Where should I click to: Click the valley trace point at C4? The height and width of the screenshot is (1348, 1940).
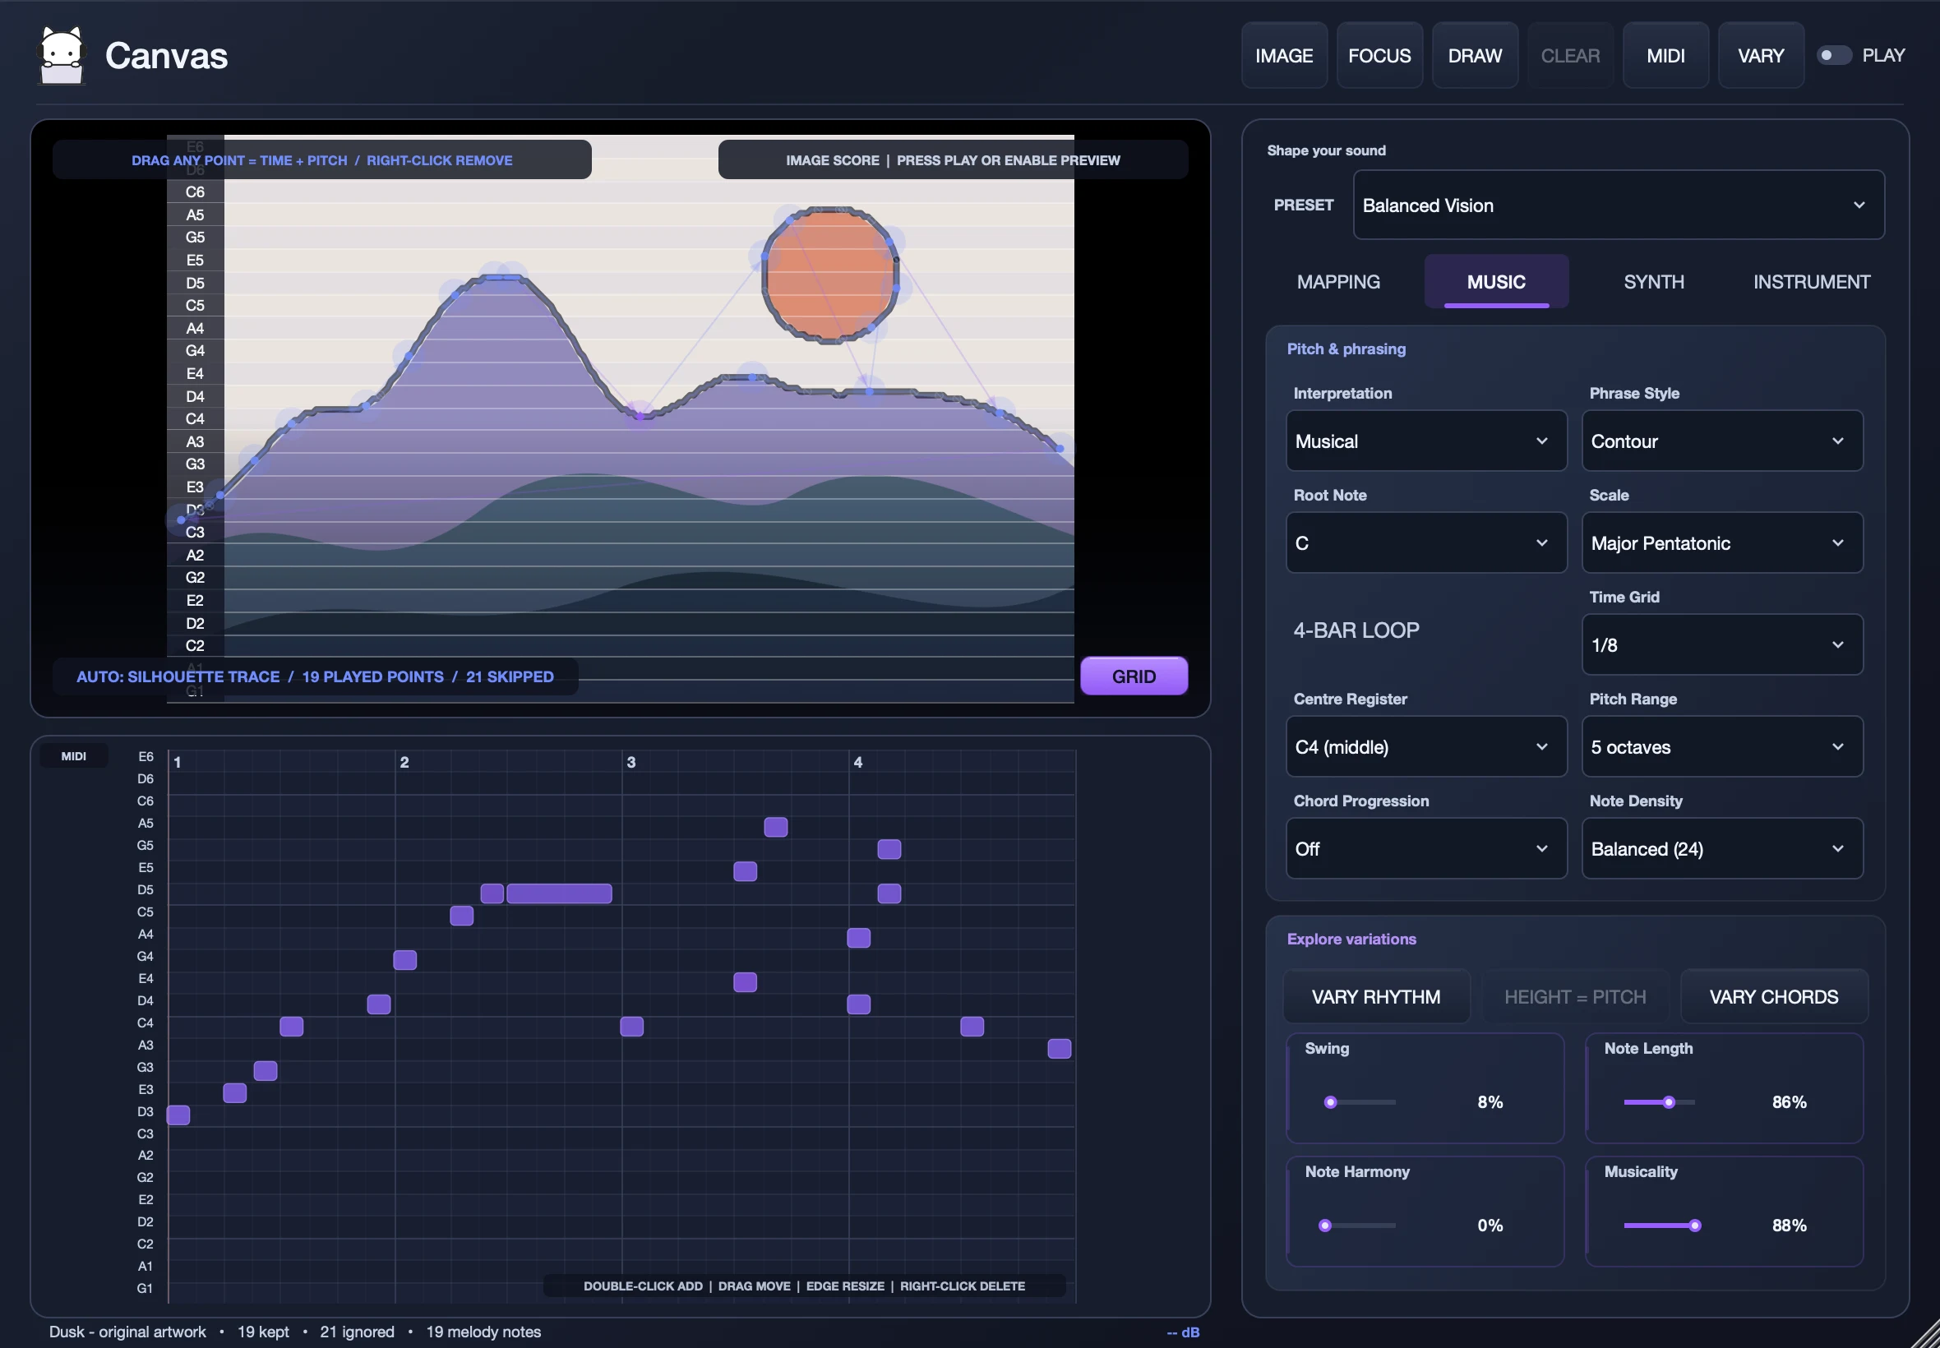point(640,416)
